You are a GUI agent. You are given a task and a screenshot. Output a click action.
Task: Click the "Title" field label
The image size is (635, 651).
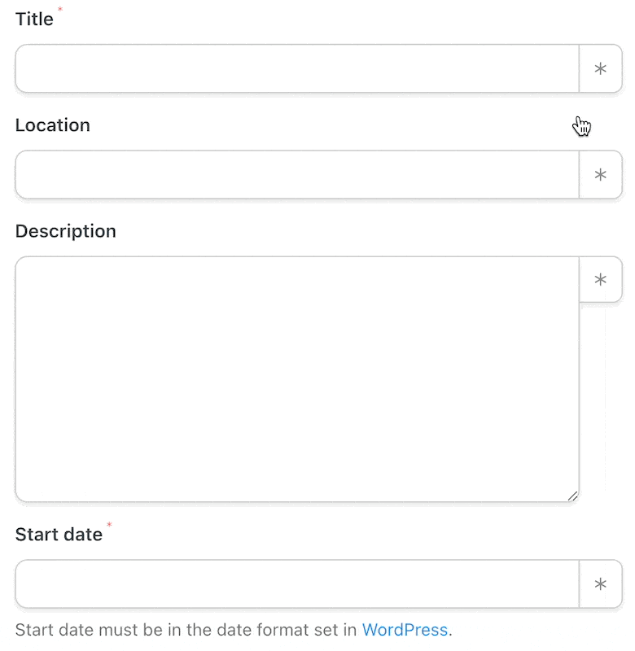point(34,19)
